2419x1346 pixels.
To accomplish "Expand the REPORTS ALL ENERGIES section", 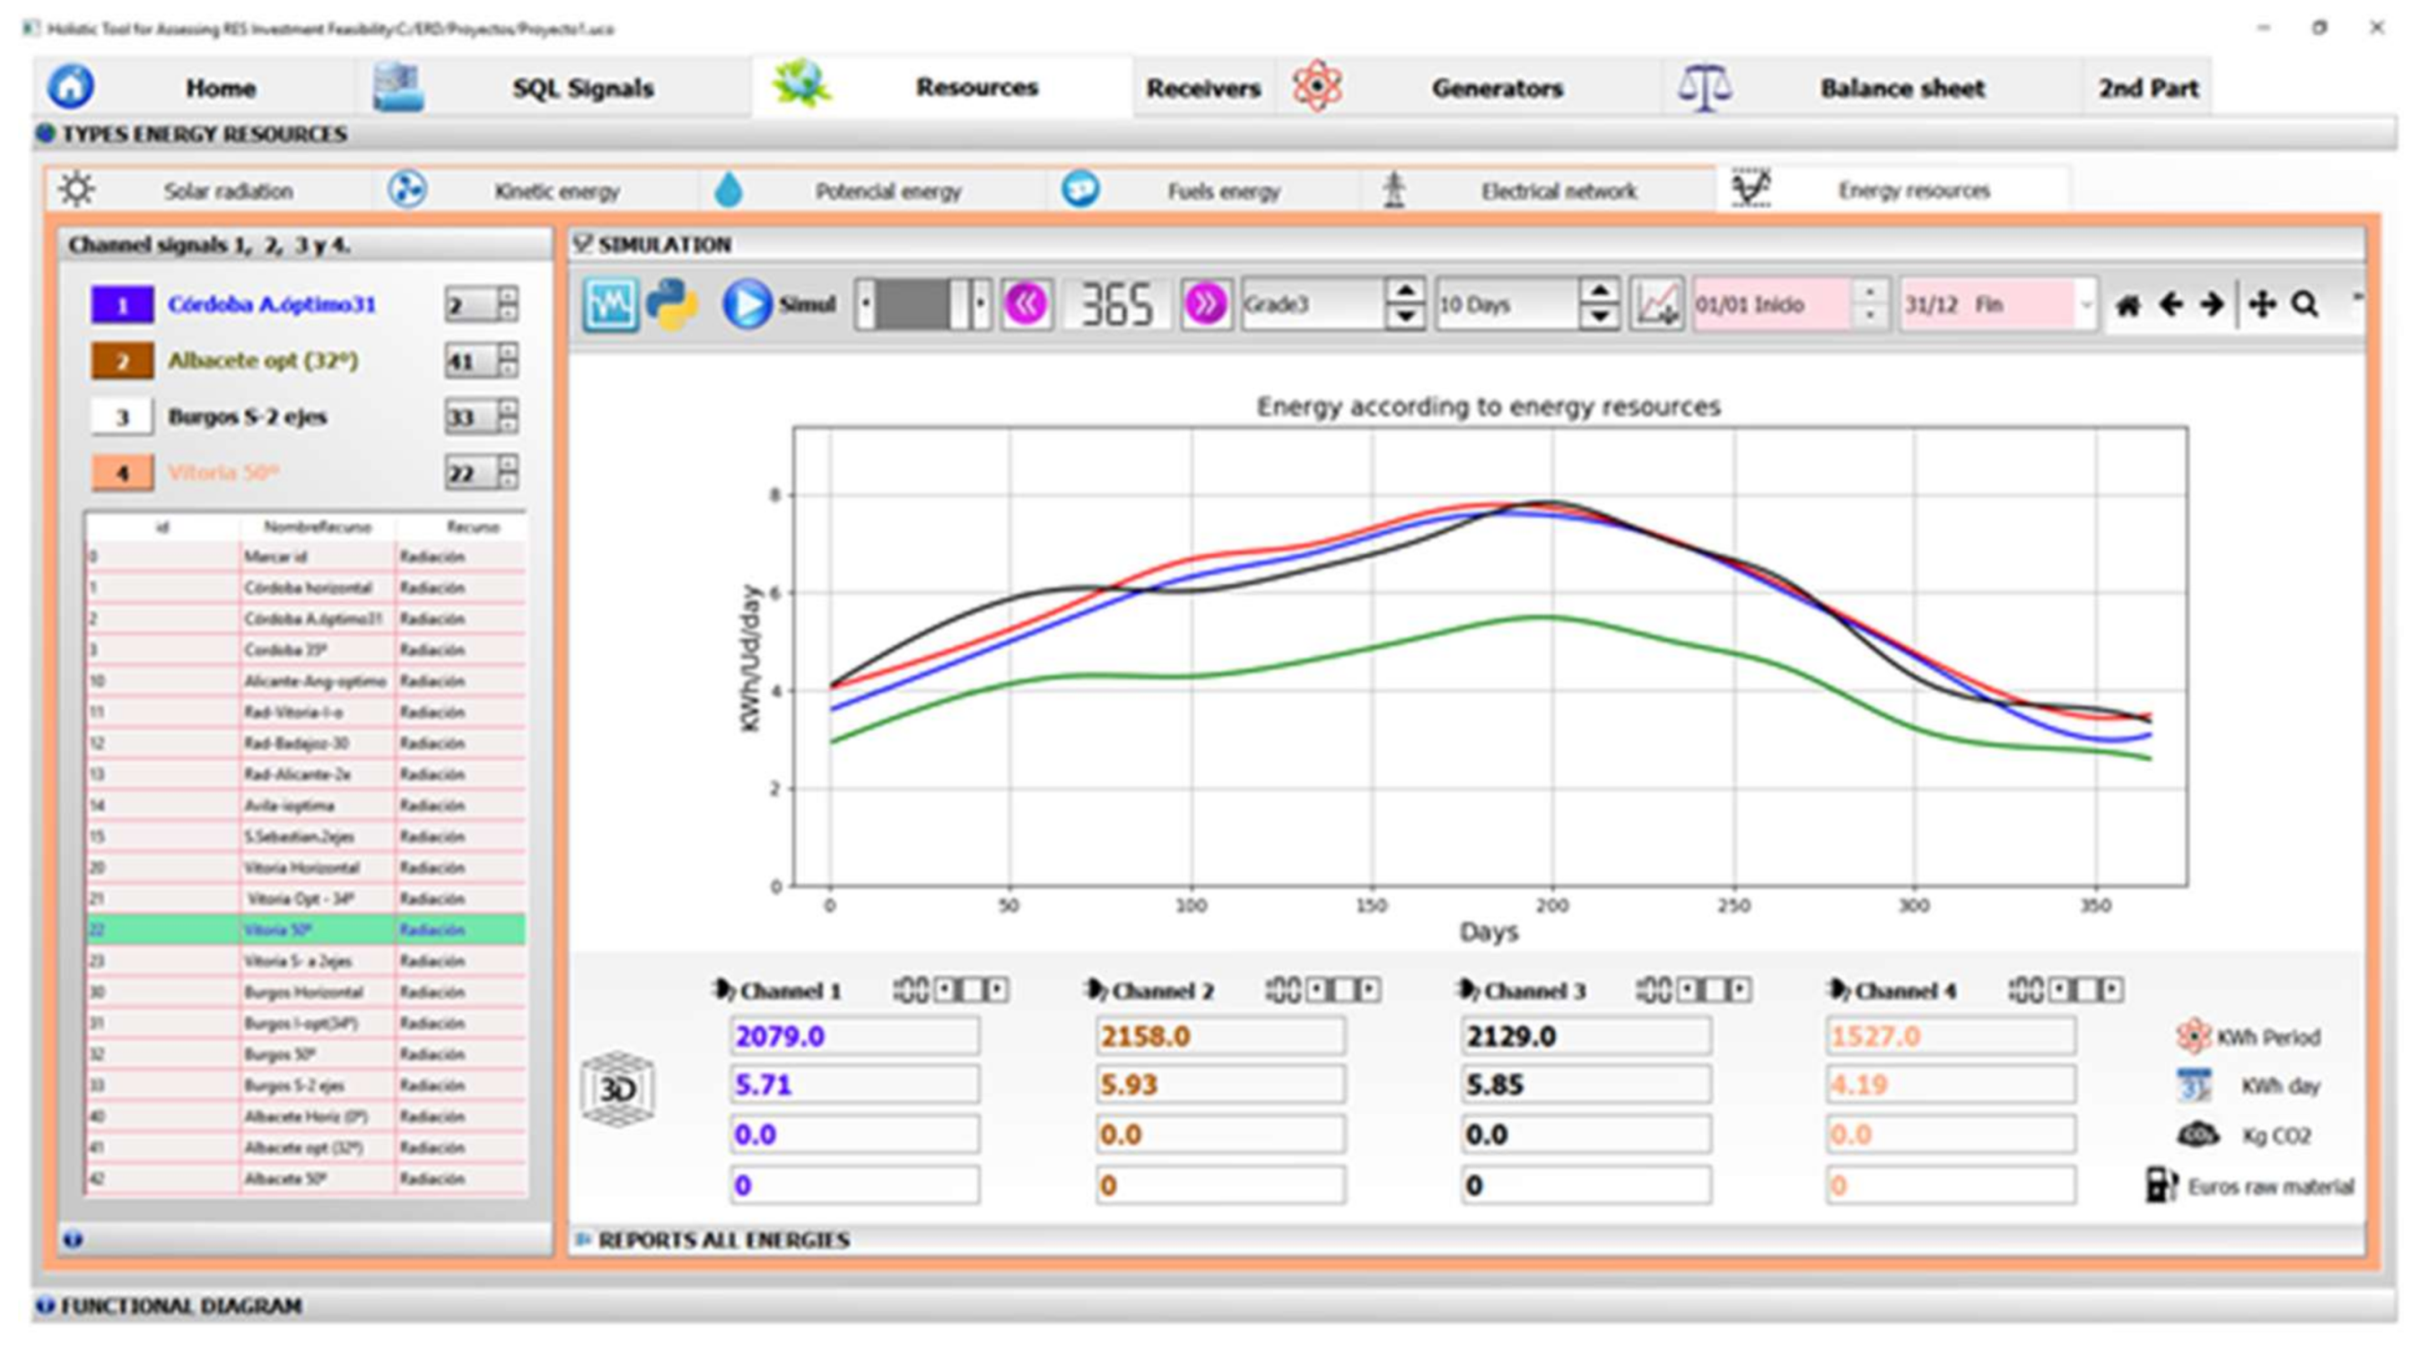I will (x=723, y=1240).
